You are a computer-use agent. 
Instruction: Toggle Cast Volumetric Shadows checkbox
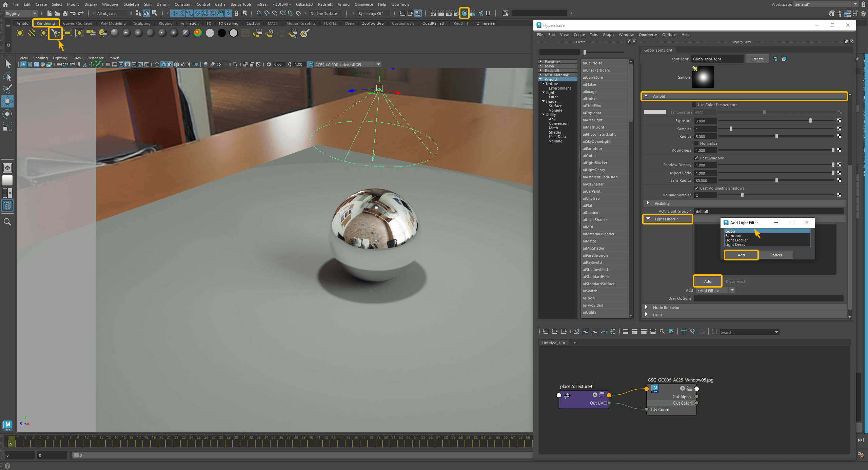[696, 188]
